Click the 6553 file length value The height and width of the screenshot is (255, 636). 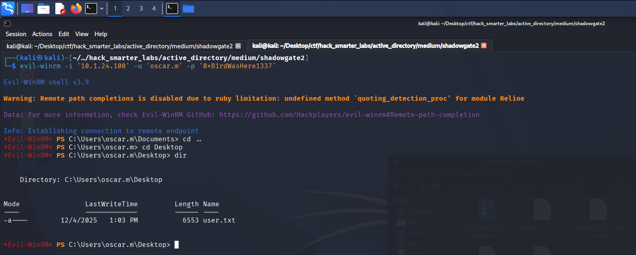click(191, 220)
